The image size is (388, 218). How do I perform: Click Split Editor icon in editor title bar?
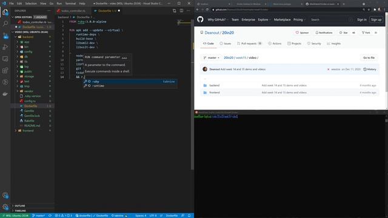point(182,11)
